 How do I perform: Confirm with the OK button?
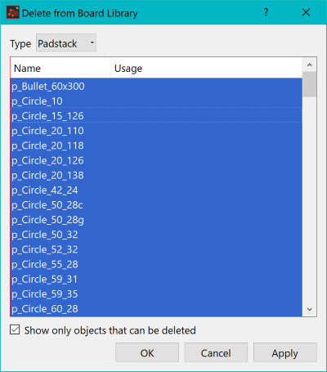pyautogui.click(x=147, y=352)
